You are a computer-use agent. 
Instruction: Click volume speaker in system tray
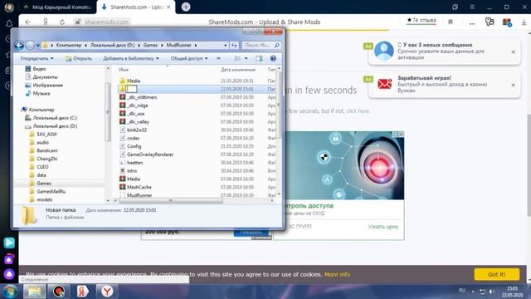(492, 292)
